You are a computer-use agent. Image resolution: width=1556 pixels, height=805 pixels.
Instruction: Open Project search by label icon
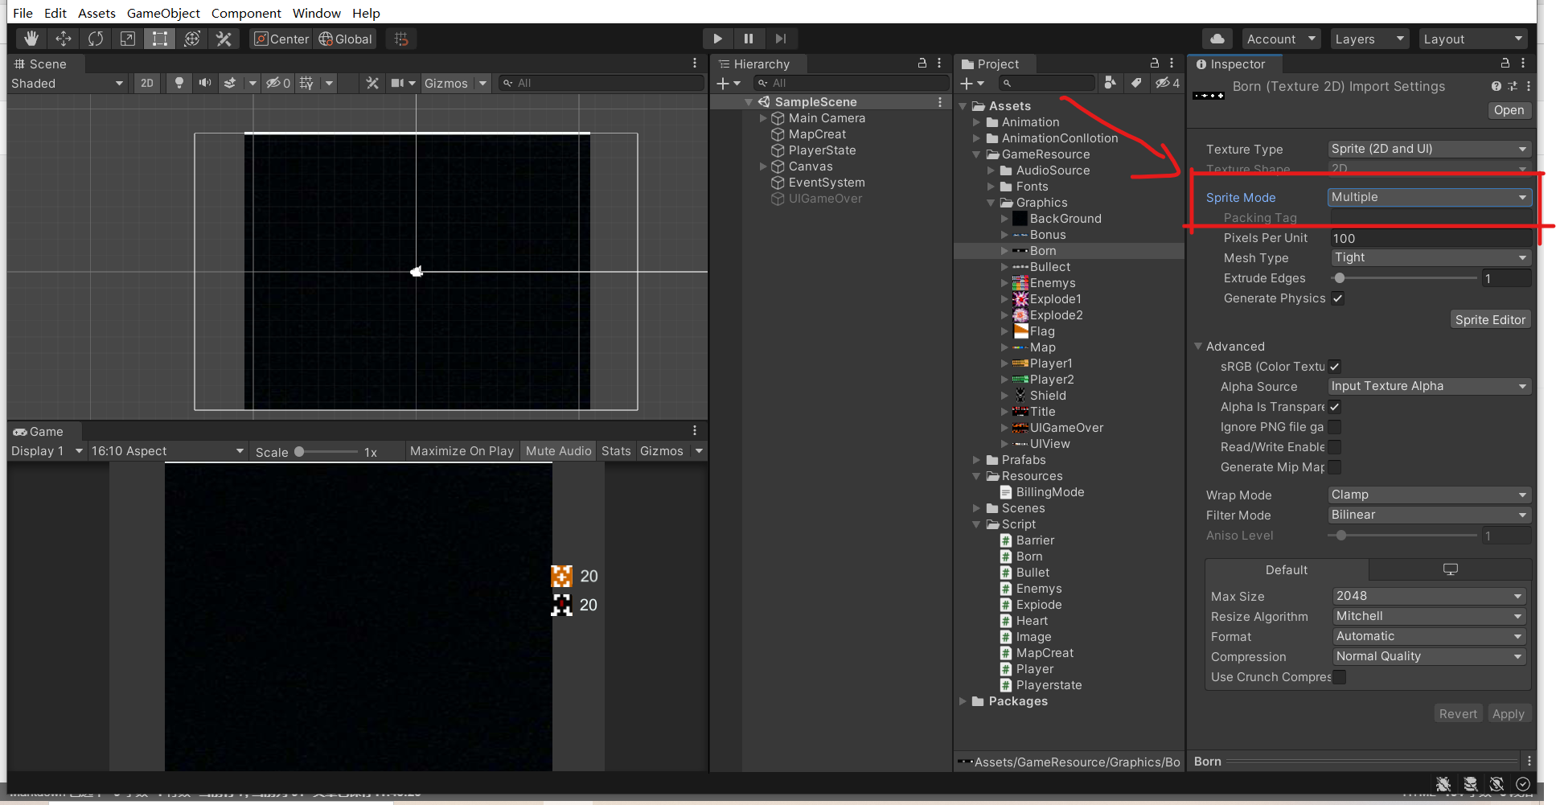click(1136, 83)
